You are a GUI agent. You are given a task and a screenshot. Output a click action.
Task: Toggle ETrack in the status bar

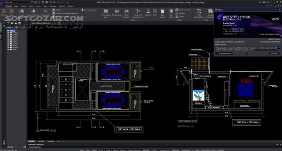(115, 150)
